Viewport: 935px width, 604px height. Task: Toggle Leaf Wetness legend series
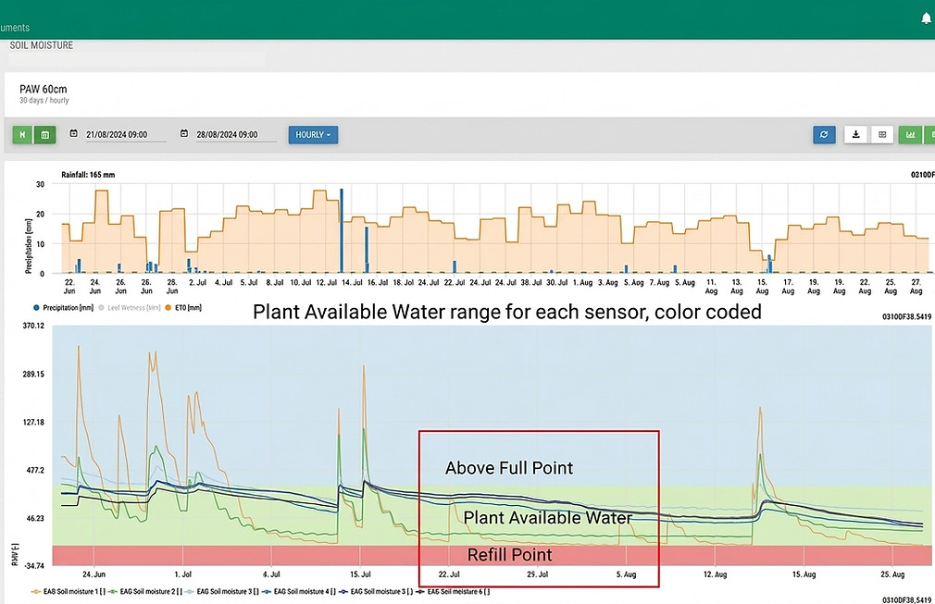click(x=130, y=308)
